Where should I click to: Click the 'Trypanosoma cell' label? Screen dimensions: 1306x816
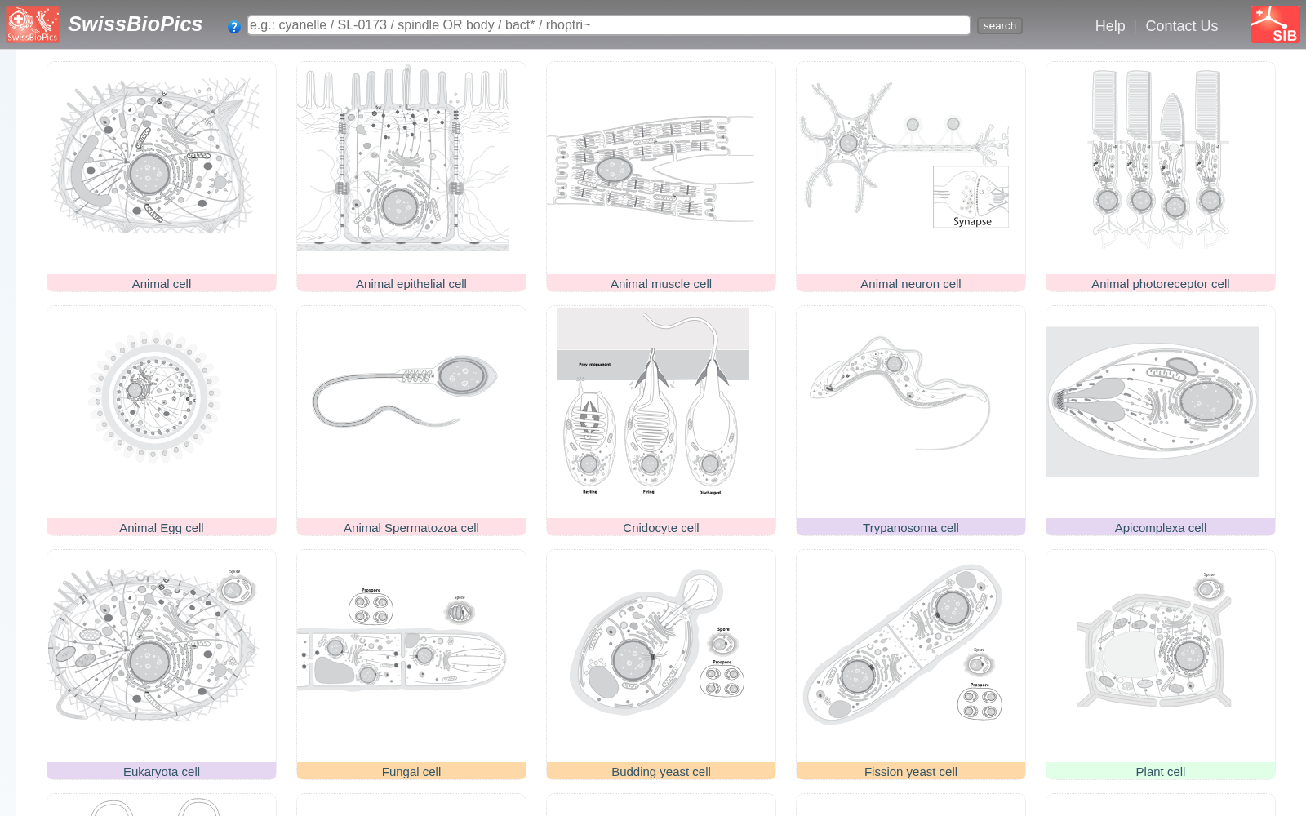(911, 528)
